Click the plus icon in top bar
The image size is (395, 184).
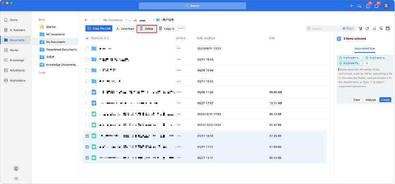[351, 6]
